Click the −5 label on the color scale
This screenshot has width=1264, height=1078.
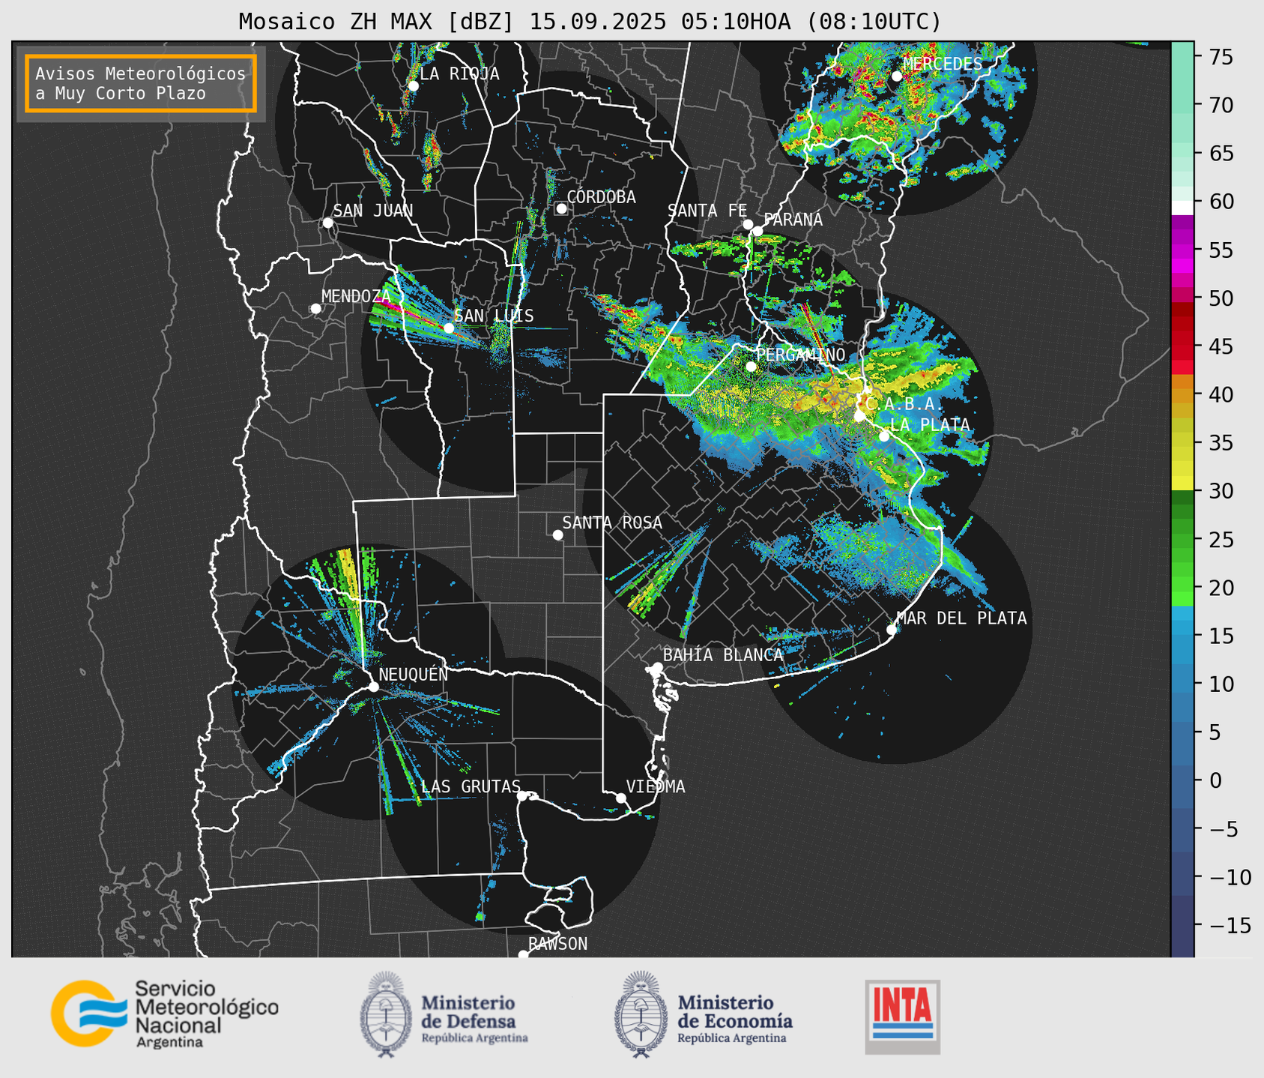tap(1224, 829)
